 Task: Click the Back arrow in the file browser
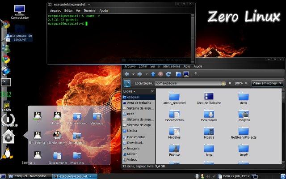tap(127, 74)
